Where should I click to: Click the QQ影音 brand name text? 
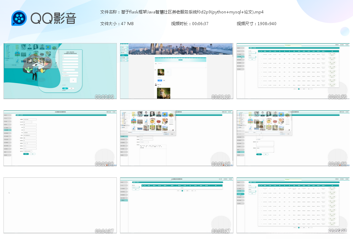53,18
